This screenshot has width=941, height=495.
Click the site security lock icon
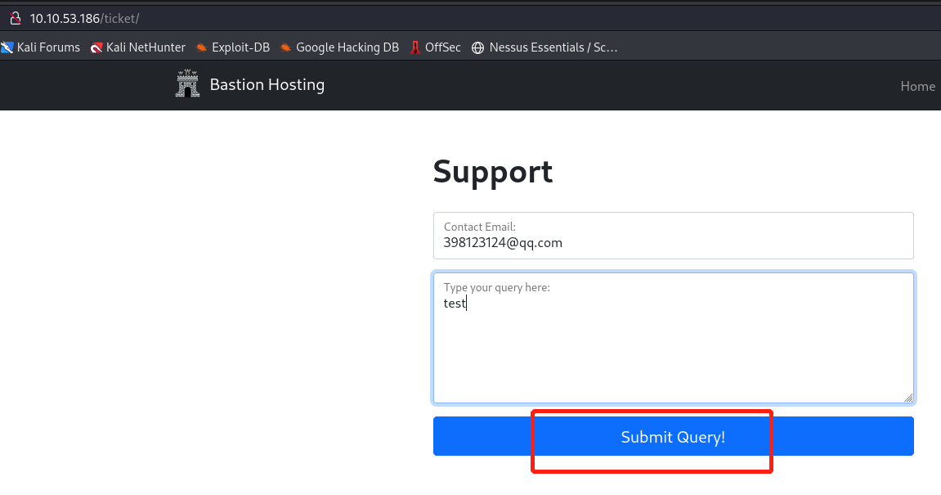pyautogui.click(x=14, y=18)
